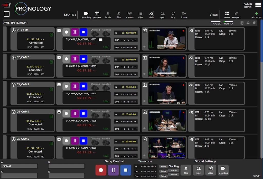Click the Gang Control stop button
Image resolution: width=263 pixels, height=179 pixels.
(126, 170)
